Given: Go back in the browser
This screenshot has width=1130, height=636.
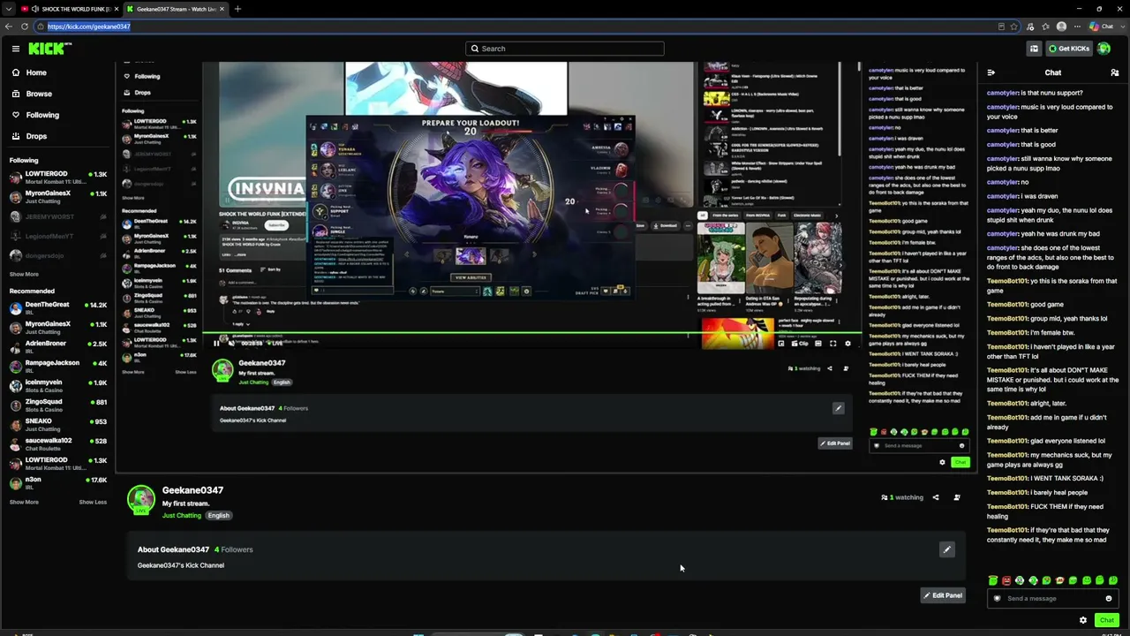Looking at the screenshot, I should pyautogui.click(x=9, y=26).
